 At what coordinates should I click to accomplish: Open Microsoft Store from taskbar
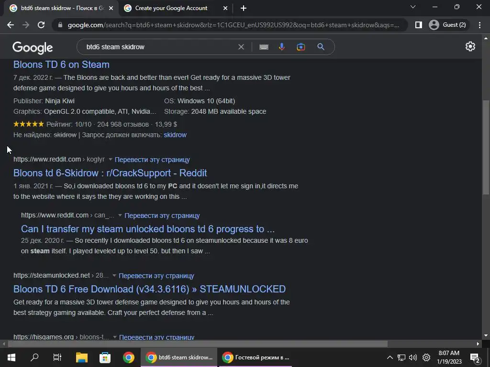105,357
